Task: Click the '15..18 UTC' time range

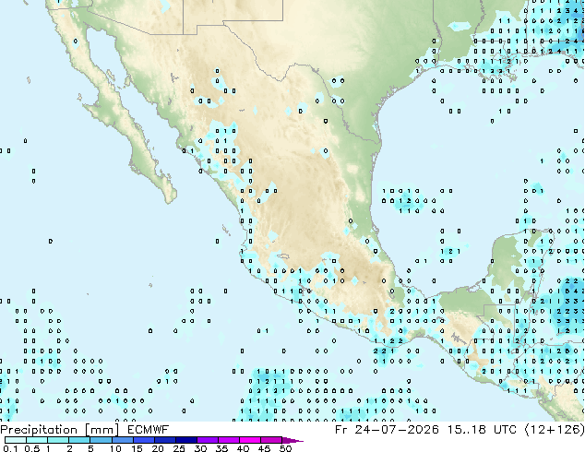Action: (482, 430)
